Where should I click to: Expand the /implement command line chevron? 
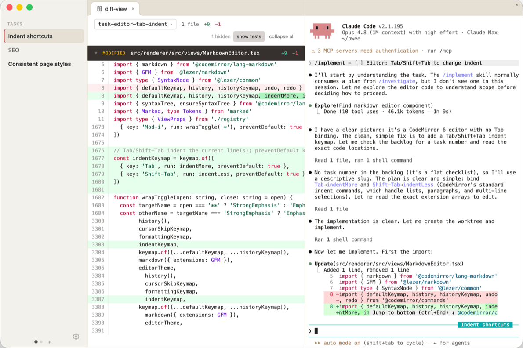310,63
